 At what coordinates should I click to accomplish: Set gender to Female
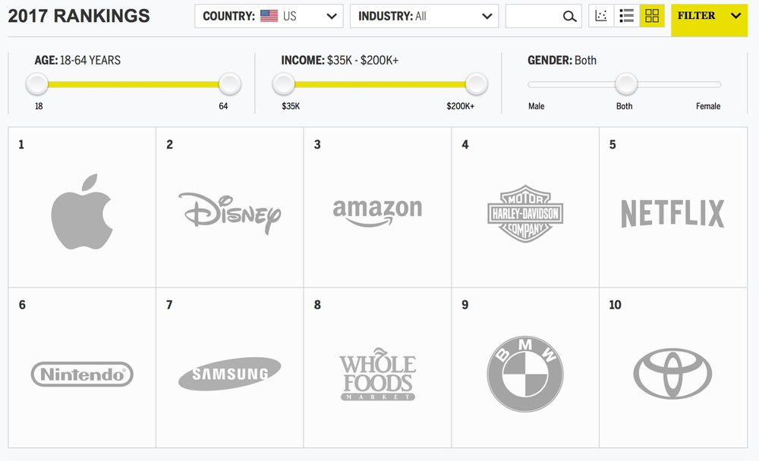click(707, 106)
